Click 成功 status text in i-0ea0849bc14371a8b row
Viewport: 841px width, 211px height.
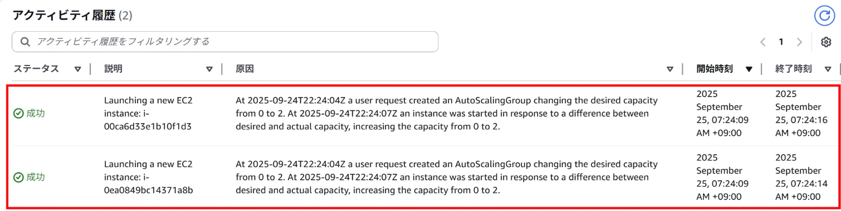(x=36, y=177)
